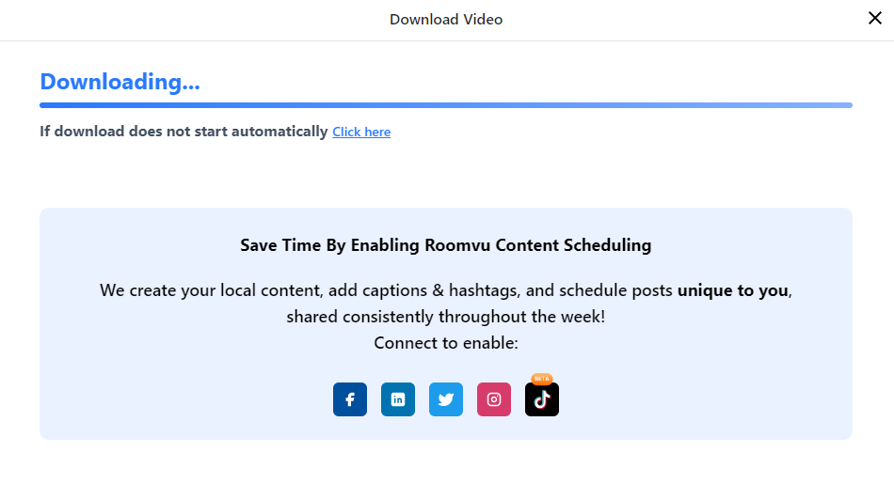
Task: Close the Download Video dialog
Action: tap(874, 19)
